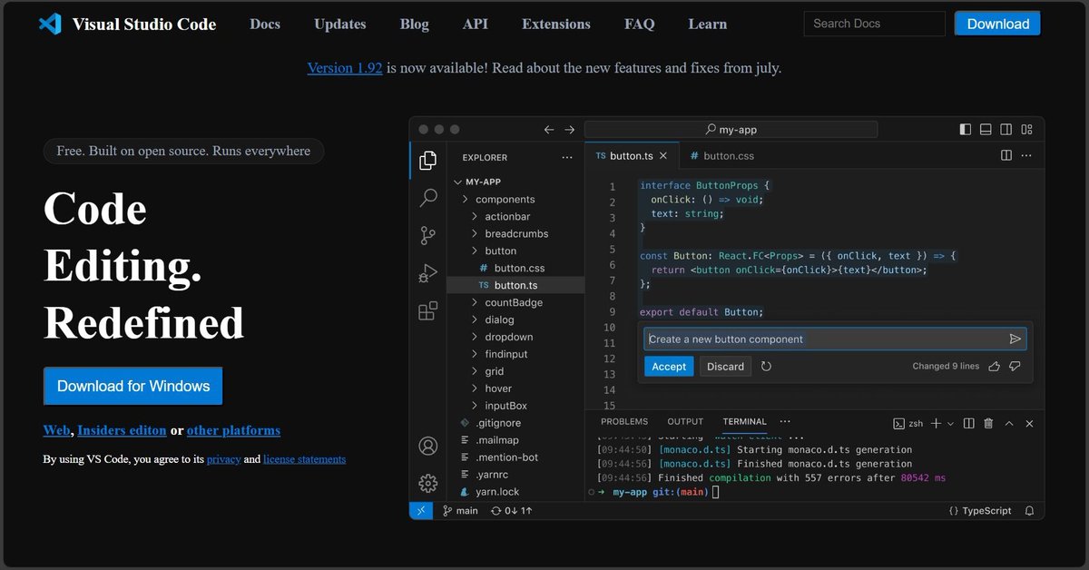Send the inline chat prompt
1089x570 pixels.
point(1015,339)
